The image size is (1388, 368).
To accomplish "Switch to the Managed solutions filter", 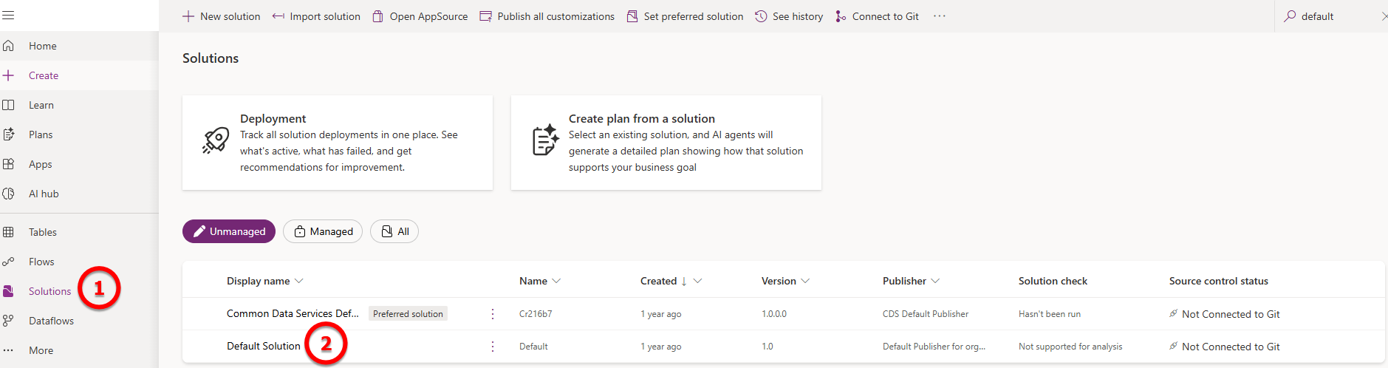I will [x=323, y=231].
